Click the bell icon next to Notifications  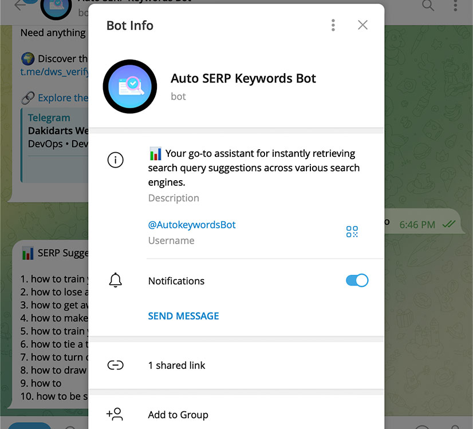(x=115, y=280)
